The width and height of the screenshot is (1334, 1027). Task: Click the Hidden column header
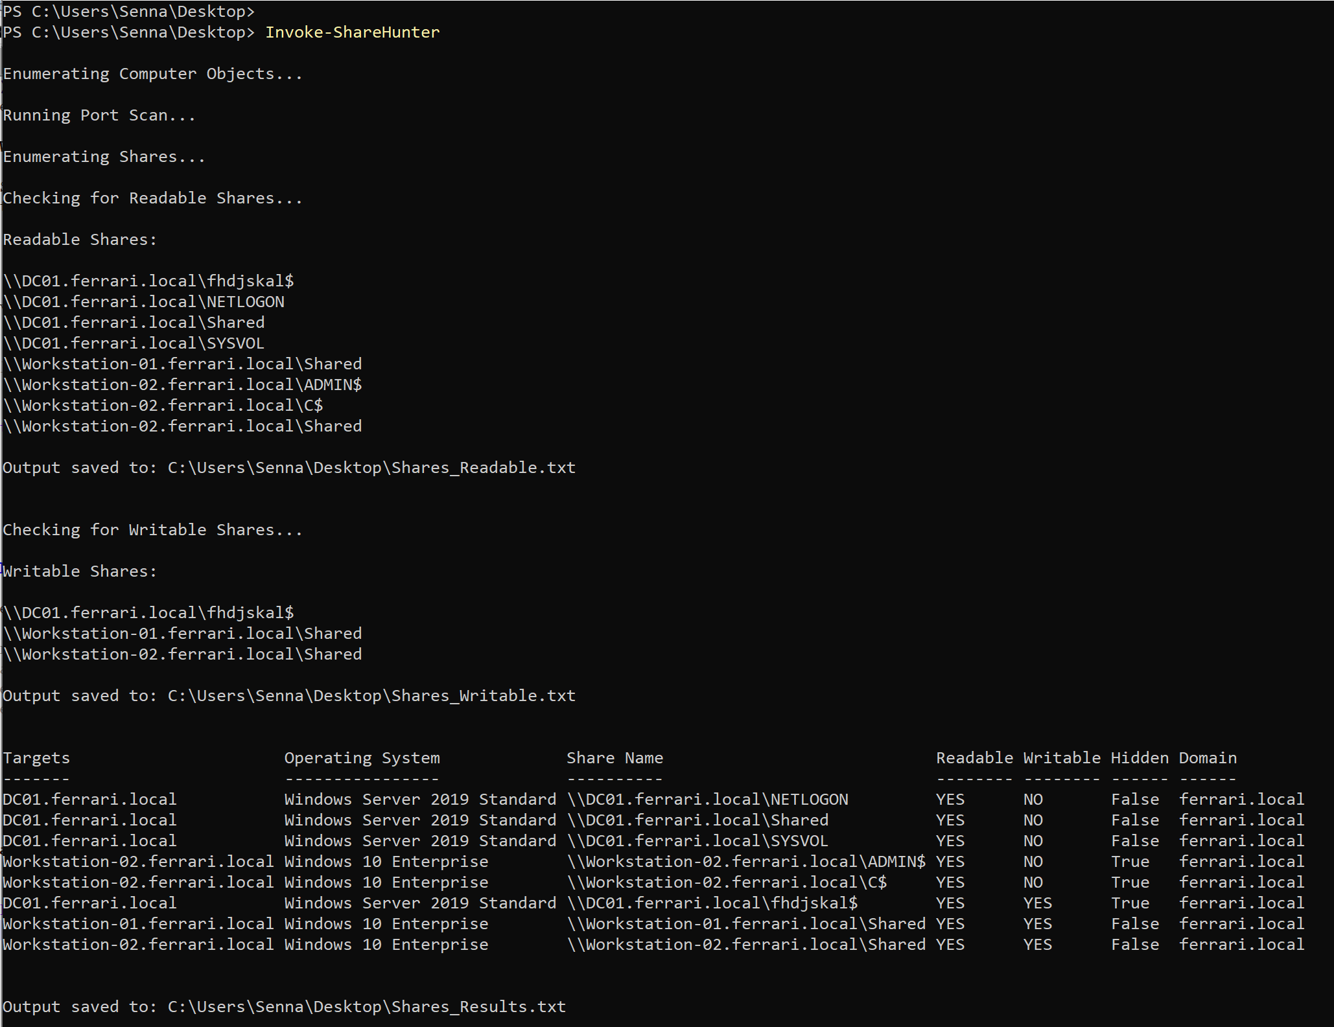(x=1140, y=757)
